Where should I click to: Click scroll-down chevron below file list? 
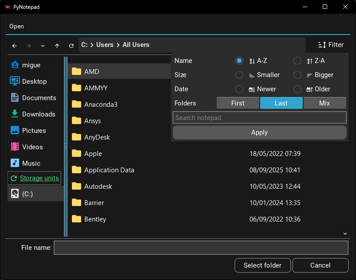[345, 233]
